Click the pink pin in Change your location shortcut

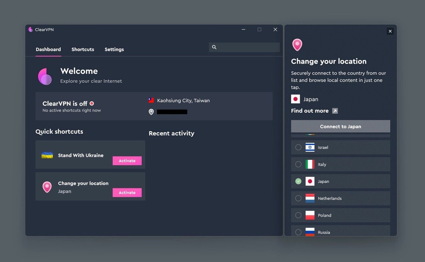[47, 187]
